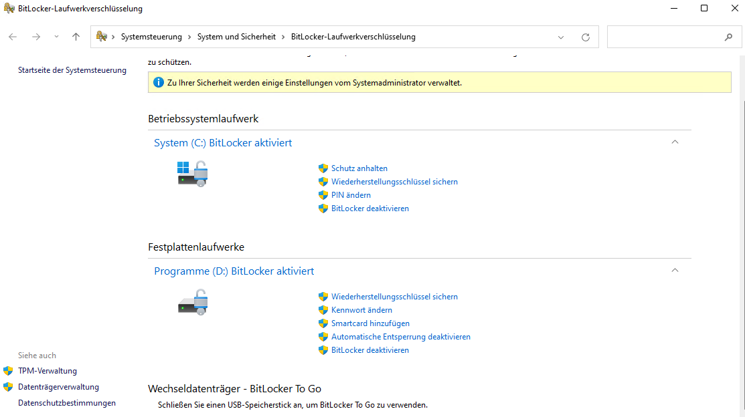Image resolution: width=745 pixels, height=417 pixels.
Task: Focus the Control Panel search box
Action: 674,37
